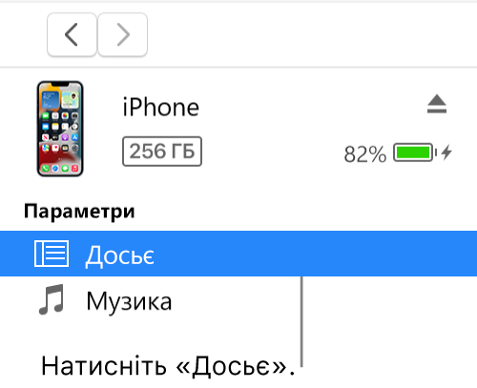Click the empty area right of Музика
Image resolution: width=477 pixels, height=388 pixels.
coord(389,300)
